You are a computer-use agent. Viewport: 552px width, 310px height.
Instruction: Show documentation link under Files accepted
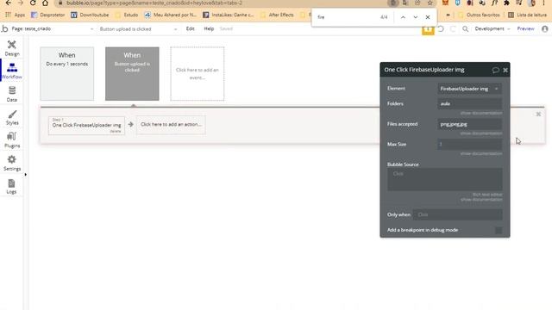pos(481,133)
